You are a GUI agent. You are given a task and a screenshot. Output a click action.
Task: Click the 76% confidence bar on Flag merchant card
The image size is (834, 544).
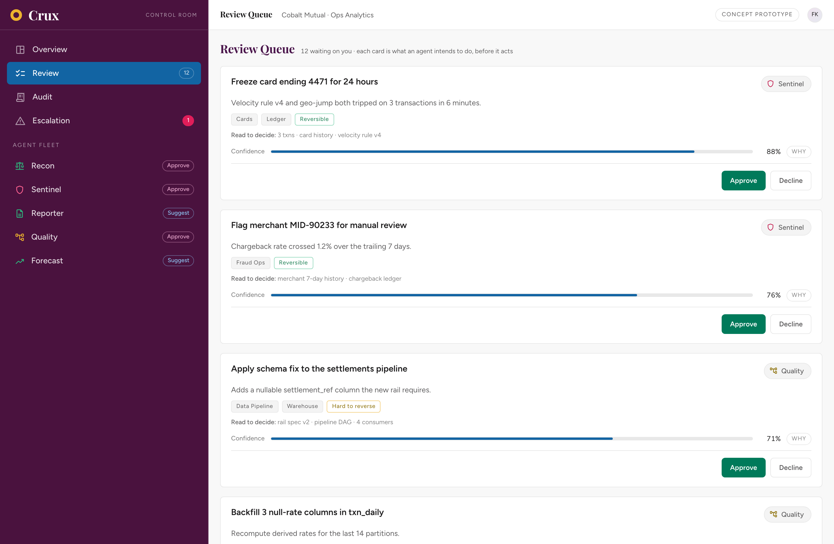(512, 295)
